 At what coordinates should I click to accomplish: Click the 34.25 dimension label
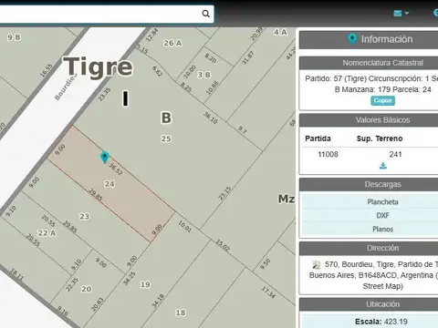pyautogui.click(x=129, y=279)
